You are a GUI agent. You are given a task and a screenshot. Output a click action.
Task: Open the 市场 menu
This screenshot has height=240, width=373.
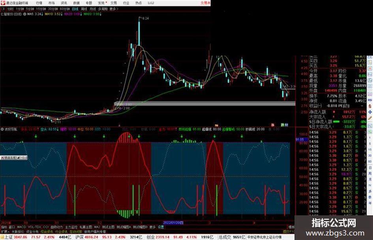(x=51, y=3)
